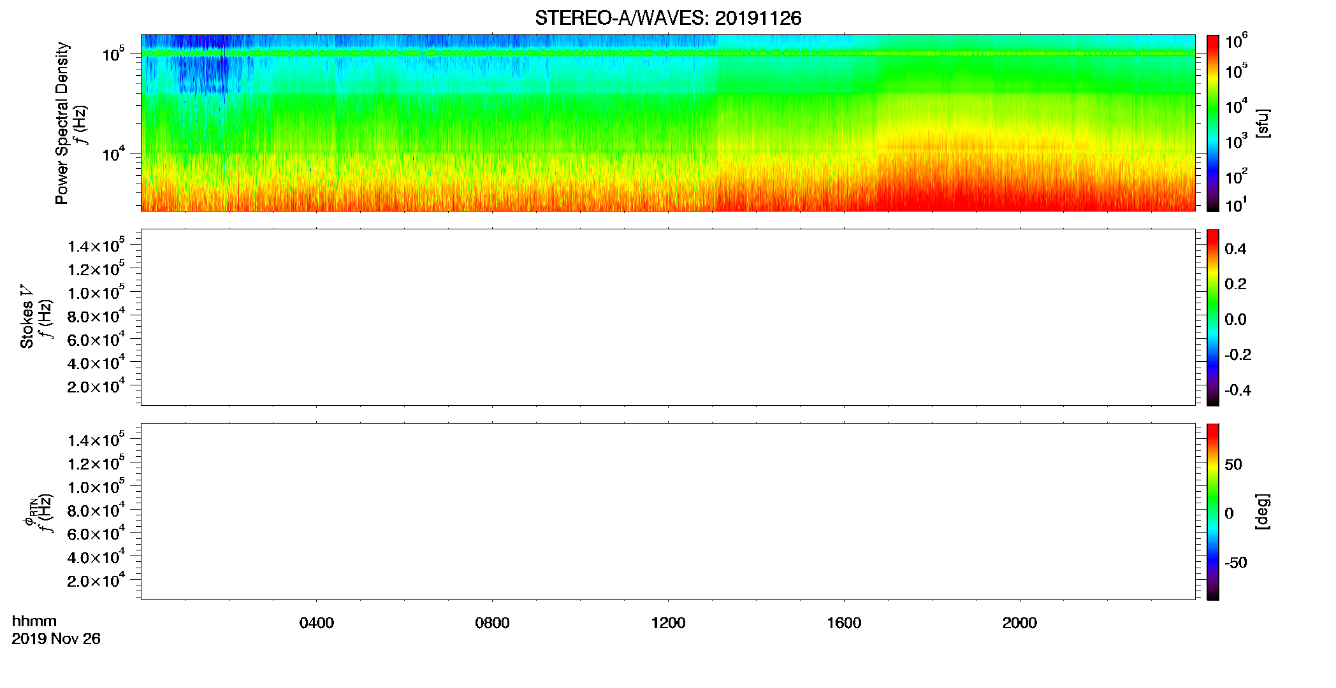
Task: Click the STEREO-A/WAVES: 20191126 plot title
Action: 668,18
